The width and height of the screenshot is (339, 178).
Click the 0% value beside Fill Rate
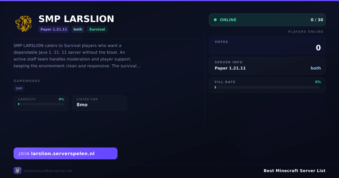click(318, 82)
